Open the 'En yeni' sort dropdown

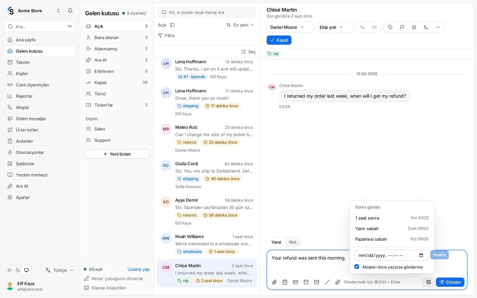[x=240, y=25]
